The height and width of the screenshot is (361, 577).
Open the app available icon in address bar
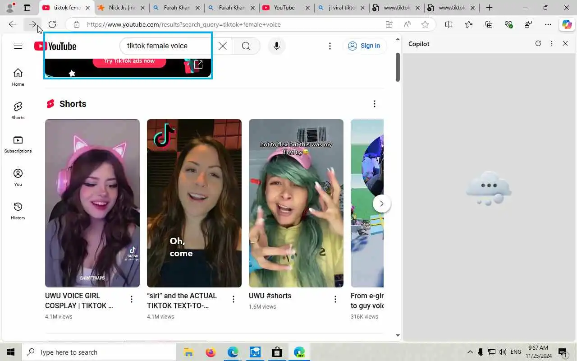[x=389, y=24]
